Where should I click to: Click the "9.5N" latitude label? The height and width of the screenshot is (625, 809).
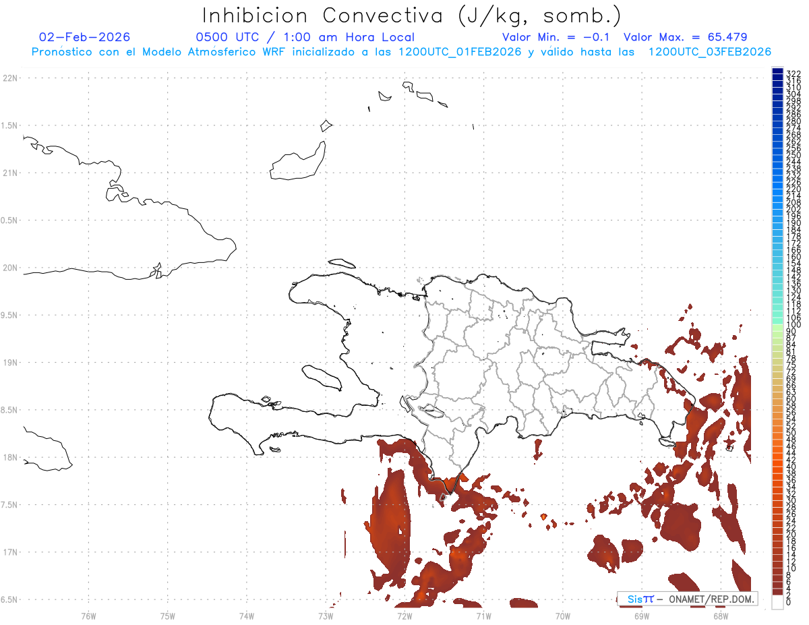[x=9, y=315]
